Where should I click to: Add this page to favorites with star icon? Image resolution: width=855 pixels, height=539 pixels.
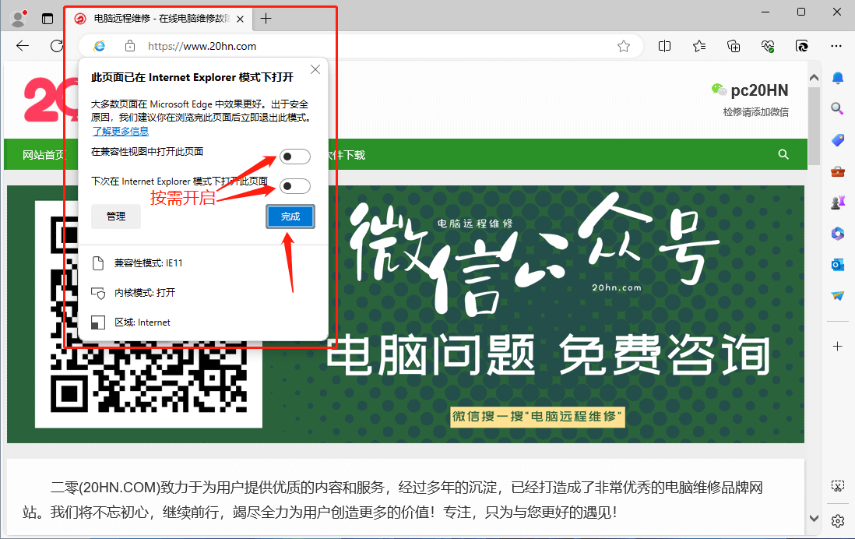coord(624,46)
